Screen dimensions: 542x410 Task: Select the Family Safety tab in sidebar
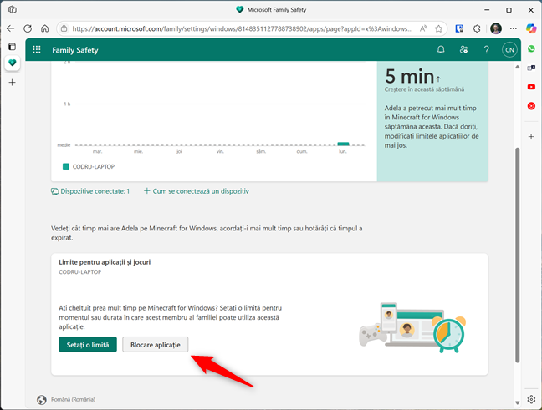[12, 63]
